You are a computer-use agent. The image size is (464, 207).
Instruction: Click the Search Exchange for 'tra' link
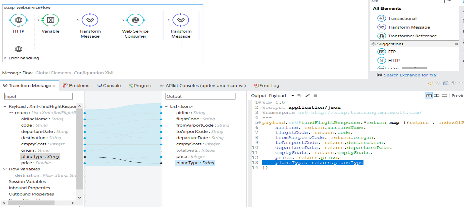(x=410, y=75)
